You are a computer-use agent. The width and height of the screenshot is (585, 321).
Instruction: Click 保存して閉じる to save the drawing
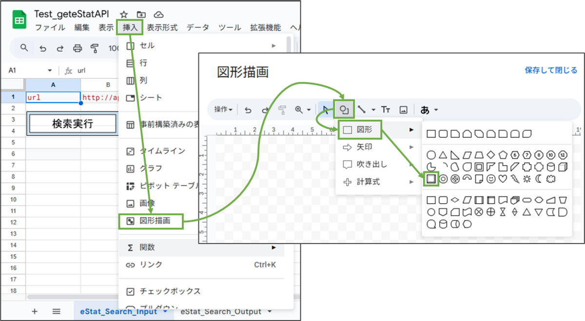pos(551,70)
